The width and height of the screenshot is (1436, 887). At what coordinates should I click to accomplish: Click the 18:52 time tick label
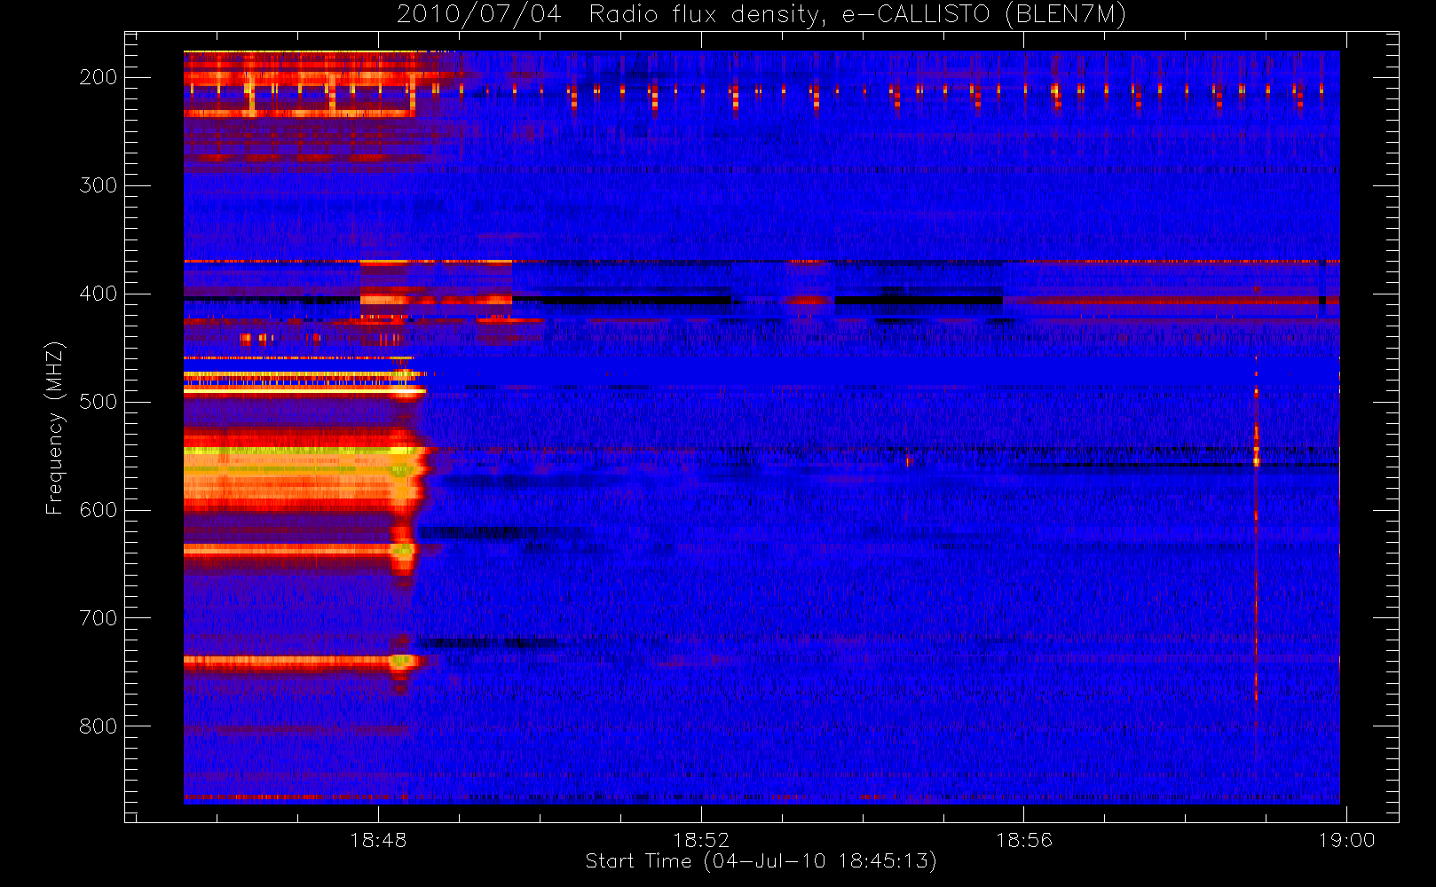tap(701, 840)
